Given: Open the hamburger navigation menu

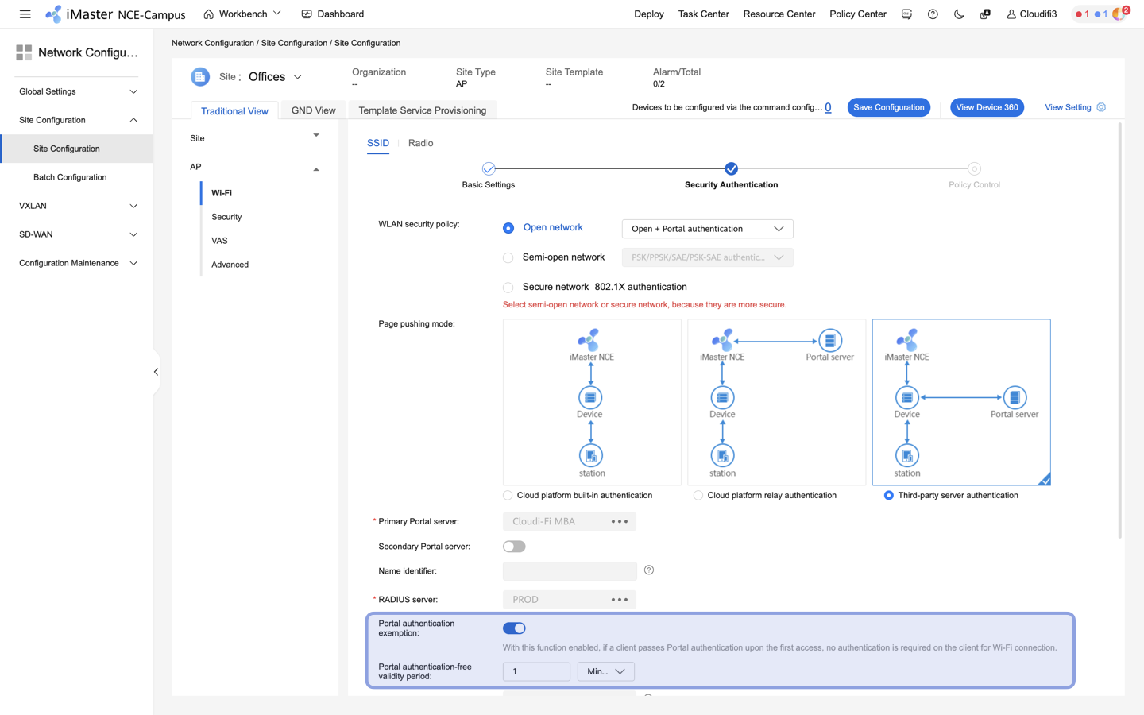Looking at the screenshot, I should (x=25, y=14).
